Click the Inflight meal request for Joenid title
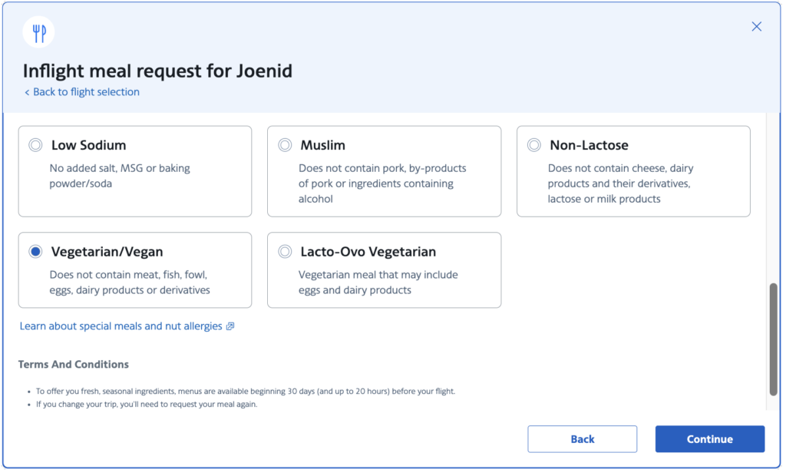 [157, 71]
